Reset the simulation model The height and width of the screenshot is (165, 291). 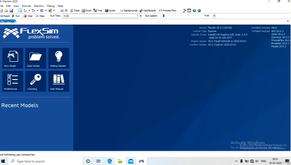(5, 16)
